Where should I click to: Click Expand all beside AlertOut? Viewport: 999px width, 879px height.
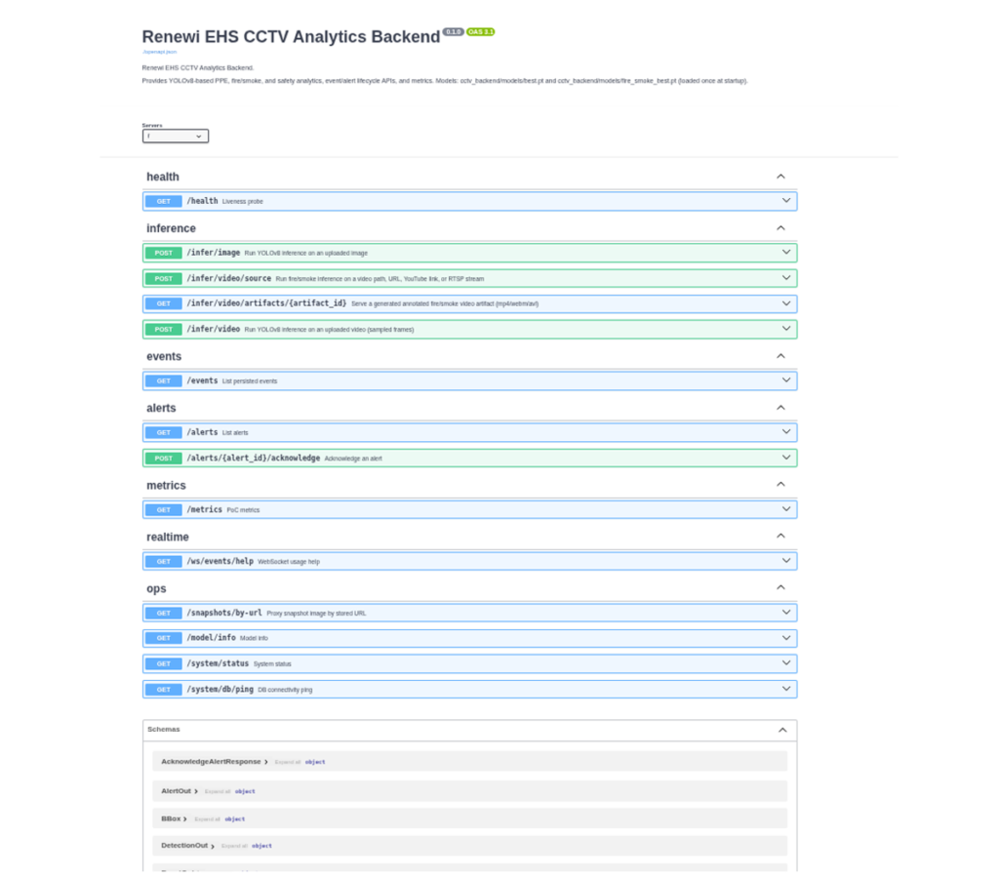(x=218, y=792)
